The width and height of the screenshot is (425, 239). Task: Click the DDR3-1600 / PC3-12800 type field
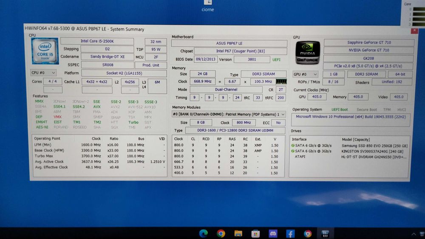pyautogui.click(x=235, y=130)
